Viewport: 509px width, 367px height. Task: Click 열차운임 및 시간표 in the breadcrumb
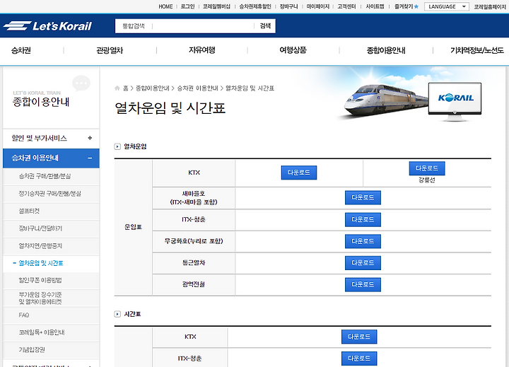point(250,88)
